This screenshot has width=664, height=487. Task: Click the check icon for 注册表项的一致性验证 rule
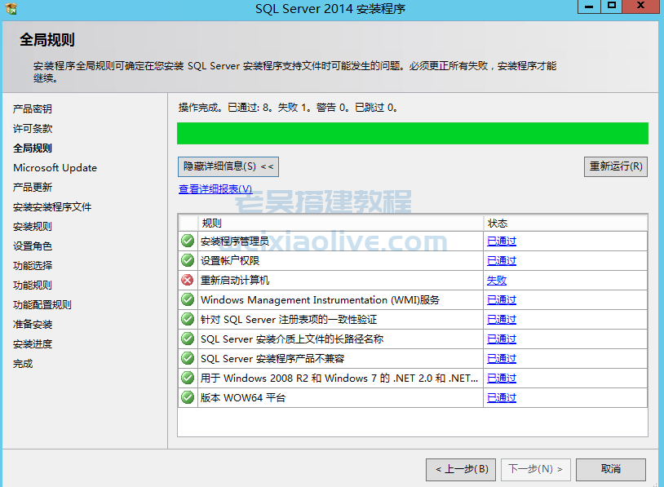coord(188,319)
